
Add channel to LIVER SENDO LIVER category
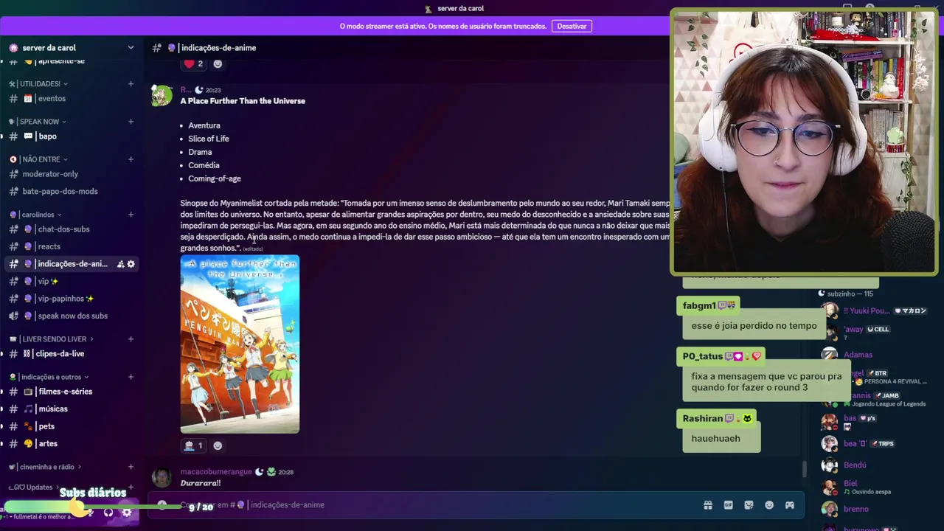point(131,339)
